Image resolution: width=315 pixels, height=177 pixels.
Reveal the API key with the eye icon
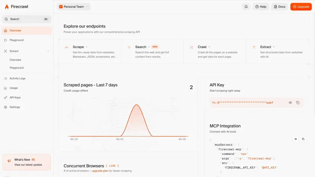point(290,103)
